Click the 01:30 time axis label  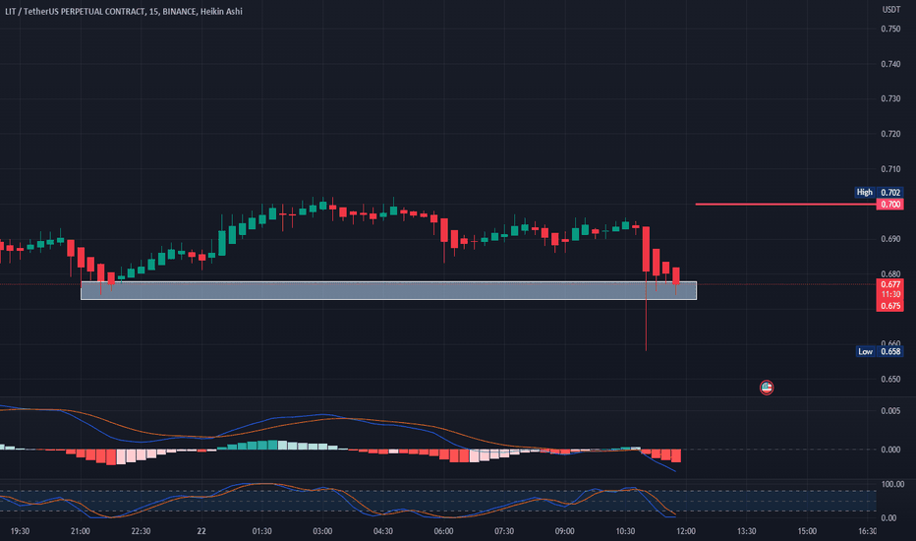[261, 531]
